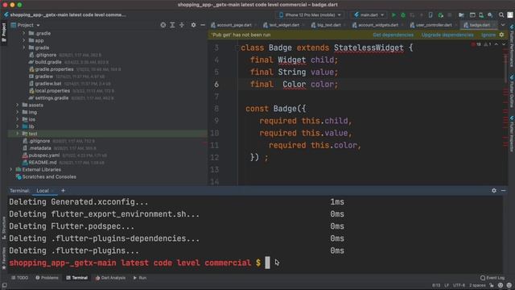Open the search everywhere magnifier
This screenshot has height=290, width=515.
(x=501, y=14)
